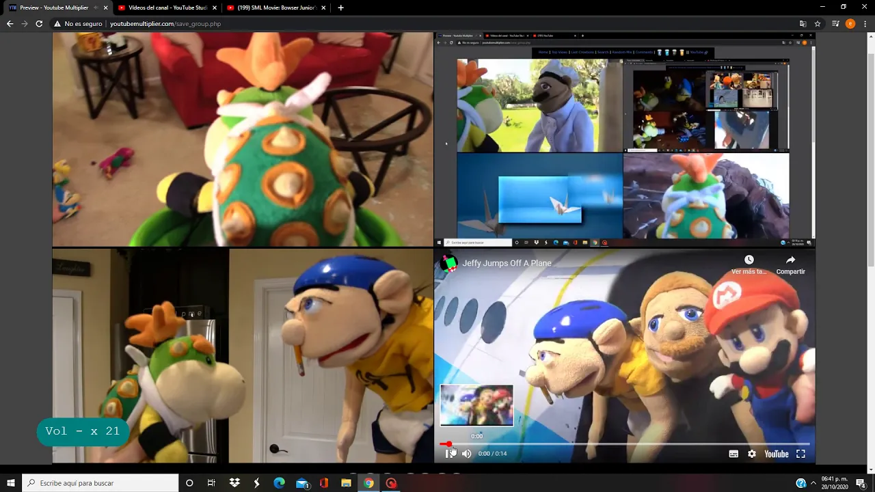Click the seek preview thumbnail on Jeffy video
This screenshot has width=875, height=492.
[476, 405]
